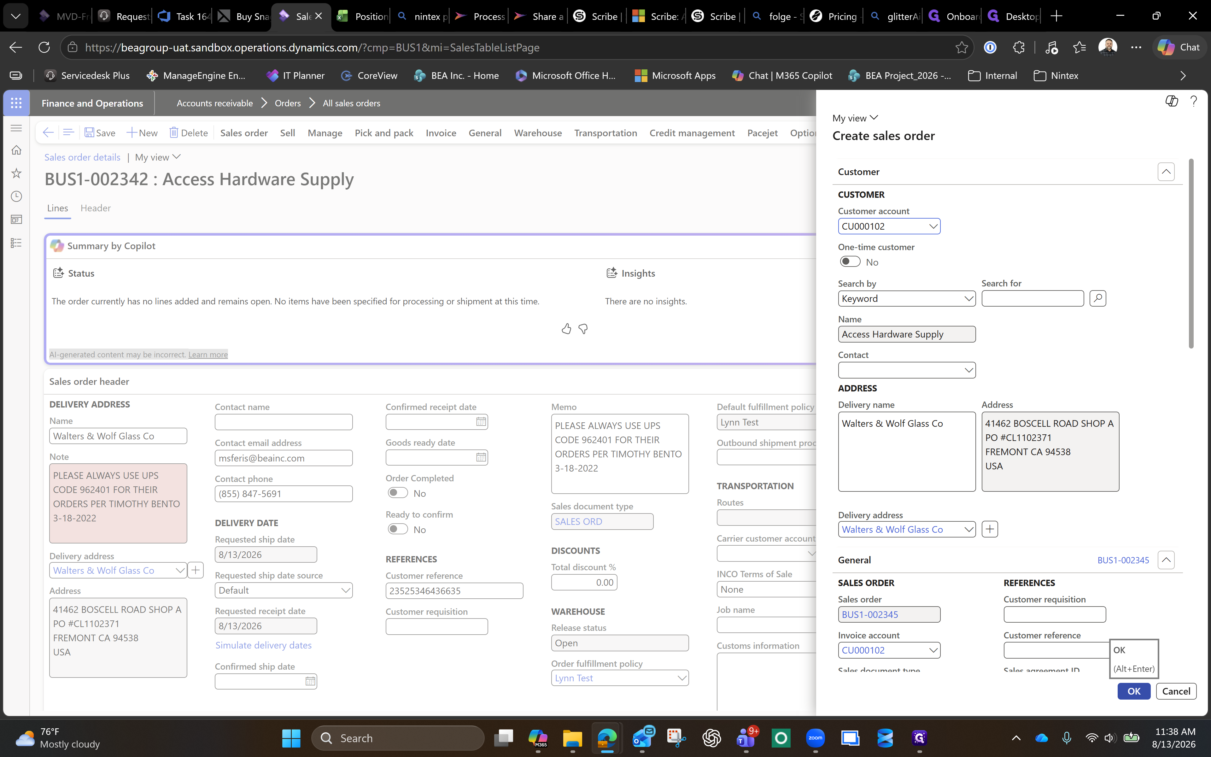The image size is (1211, 757).
Task: Open Contact dropdown in create dialog
Action: tap(968, 370)
